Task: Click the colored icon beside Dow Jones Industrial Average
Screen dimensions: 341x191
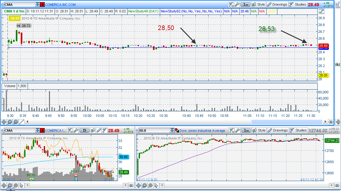Action: [177, 130]
